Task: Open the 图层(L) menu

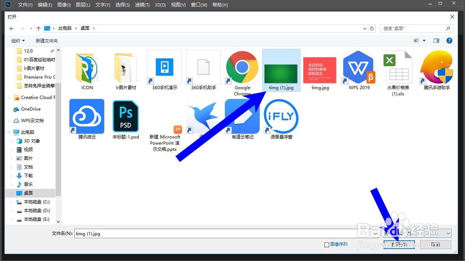Action: 83,5
